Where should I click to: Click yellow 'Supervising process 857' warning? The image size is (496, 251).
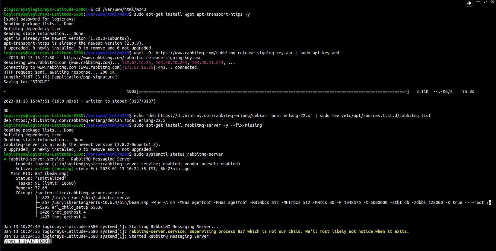(269, 231)
